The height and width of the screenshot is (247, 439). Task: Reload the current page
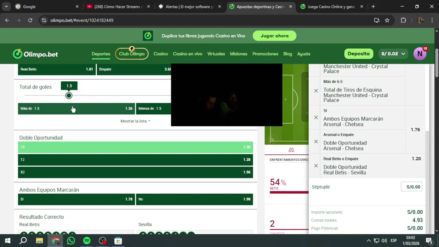30,20
